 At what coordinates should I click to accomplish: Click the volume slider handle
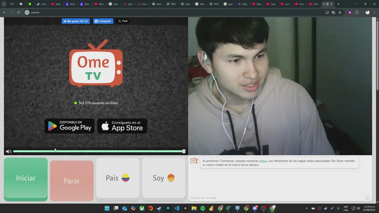click(184, 151)
